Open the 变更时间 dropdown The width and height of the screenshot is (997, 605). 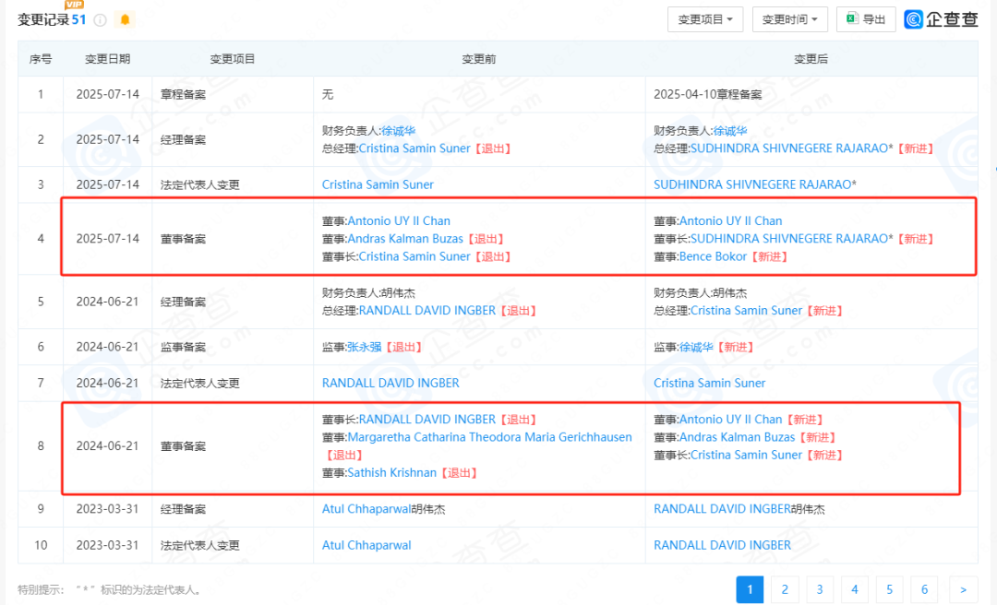(789, 19)
